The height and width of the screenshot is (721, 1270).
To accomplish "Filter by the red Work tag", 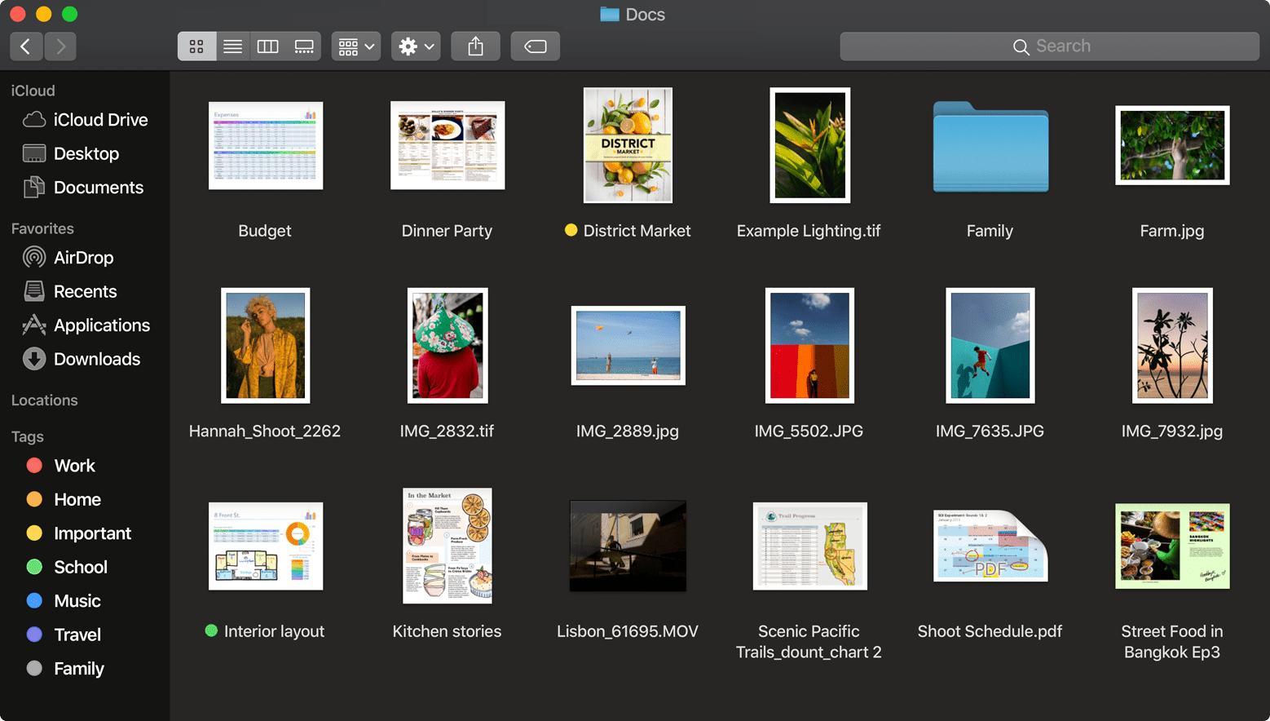I will 74,466.
